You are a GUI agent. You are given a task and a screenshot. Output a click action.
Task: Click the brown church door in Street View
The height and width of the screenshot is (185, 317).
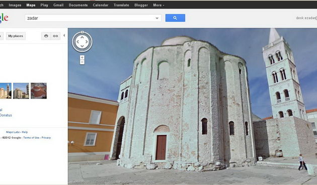click(x=161, y=147)
